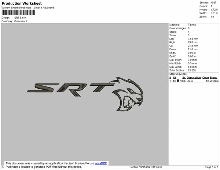The height and width of the screenshot is (170, 220).
Task: Click the Height value 1.72 in
Action: (x=214, y=10)
